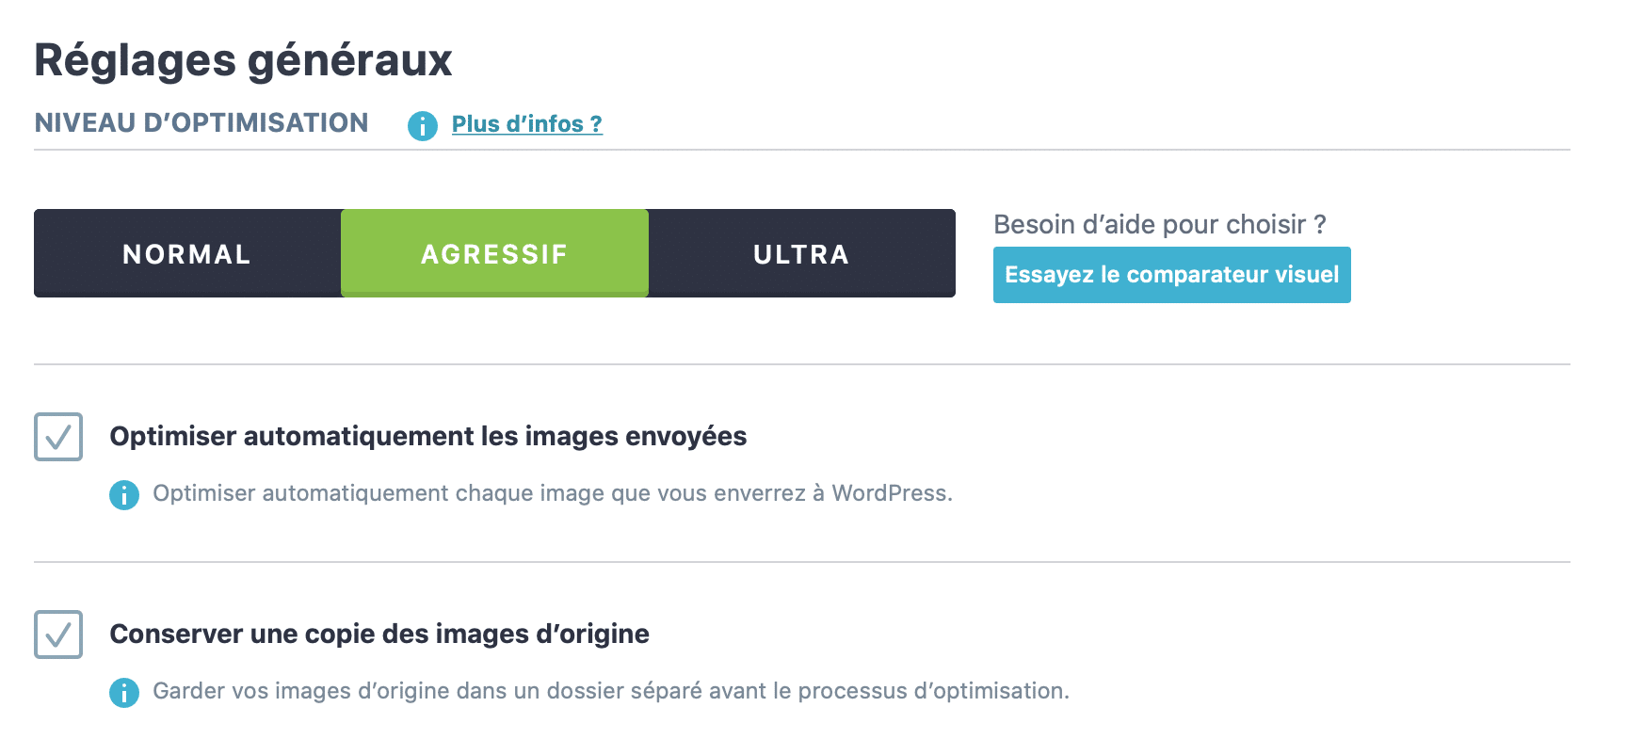The width and height of the screenshot is (1627, 755).
Task: Click the "NIVEAU D'OPTIMISATION" section label
Action: pyautogui.click(x=201, y=122)
